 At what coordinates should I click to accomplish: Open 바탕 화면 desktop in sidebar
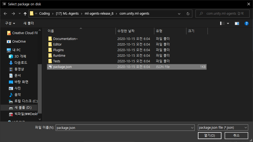pyautogui.click(x=18, y=82)
